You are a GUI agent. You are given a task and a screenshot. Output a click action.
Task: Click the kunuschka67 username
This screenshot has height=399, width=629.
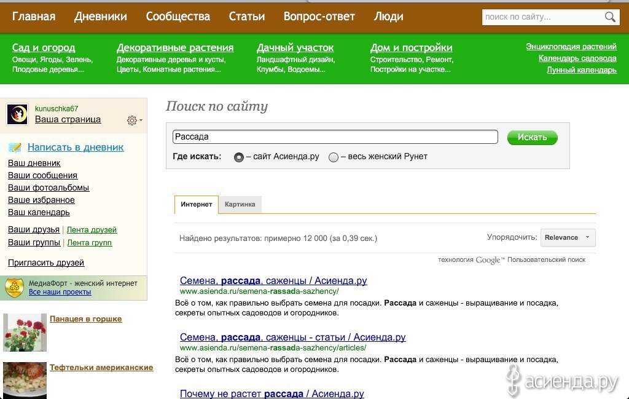tap(57, 108)
